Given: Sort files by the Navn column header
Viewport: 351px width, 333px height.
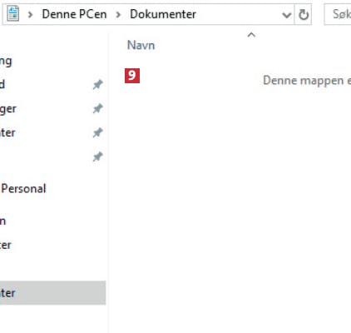Looking at the screenshot, I should pos(141,45).
